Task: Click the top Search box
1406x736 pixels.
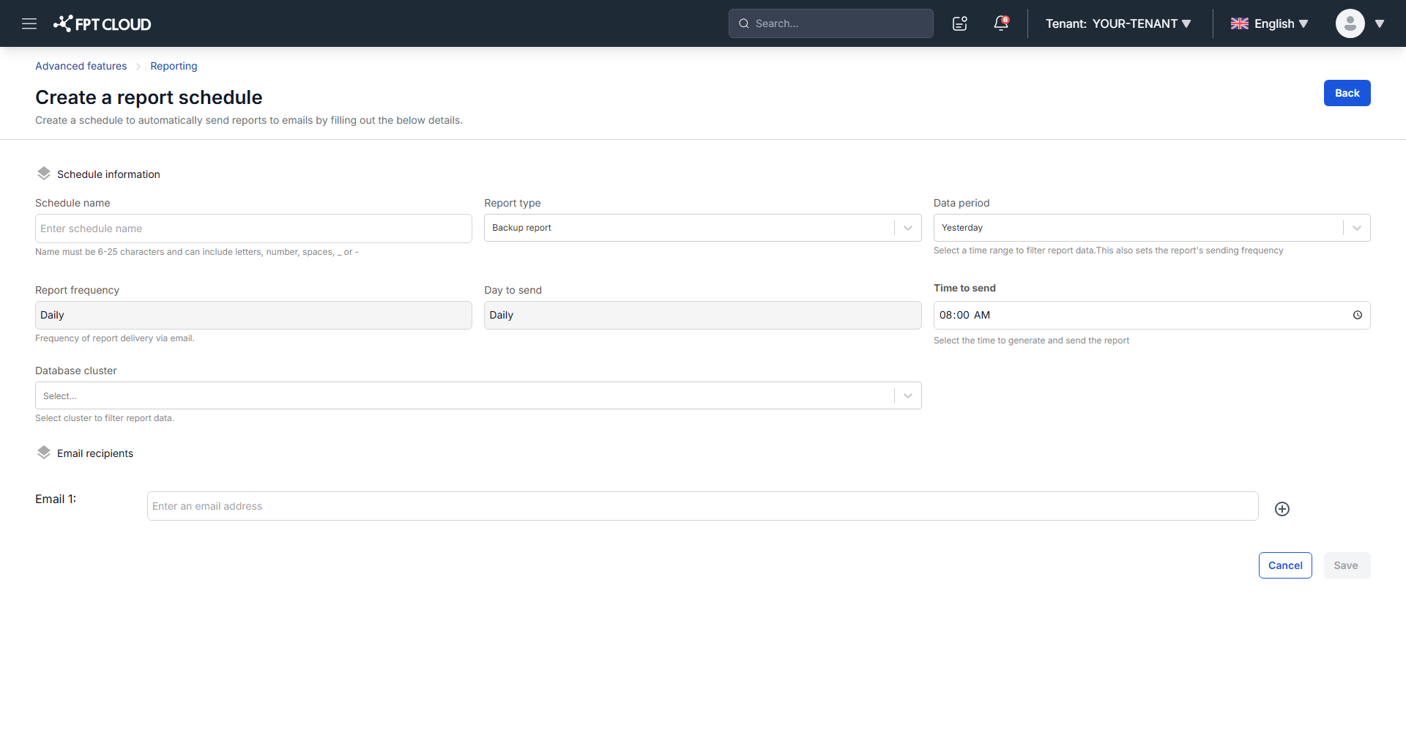Action: click(830, 23)
